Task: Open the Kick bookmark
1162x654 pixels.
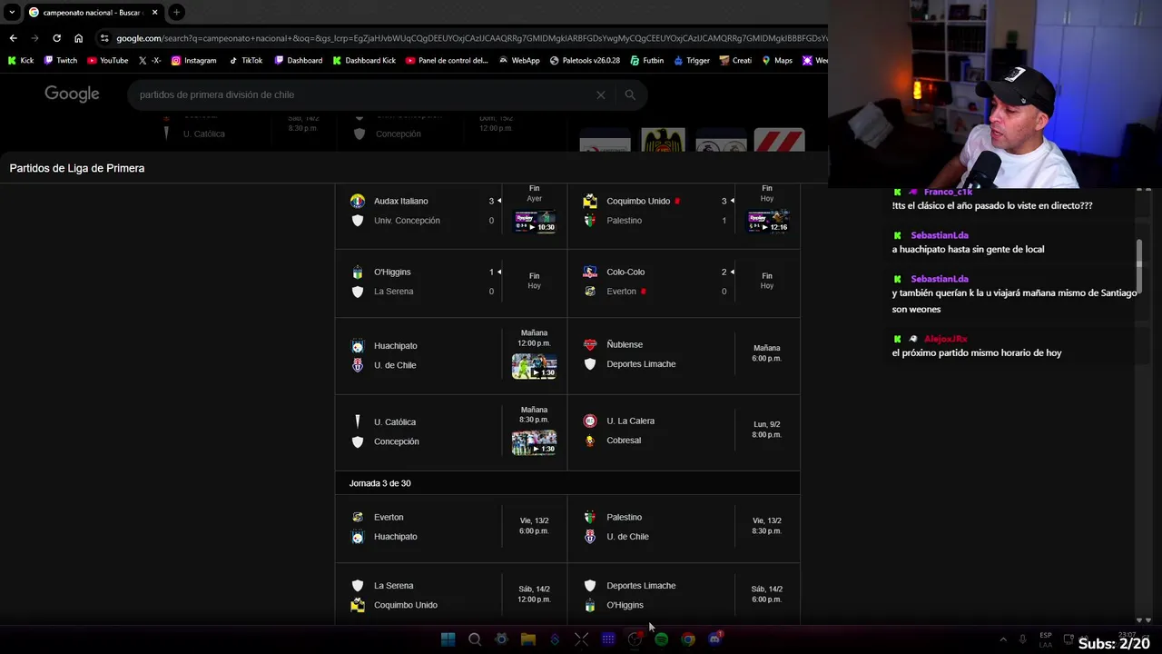Action: coord(21,61)
